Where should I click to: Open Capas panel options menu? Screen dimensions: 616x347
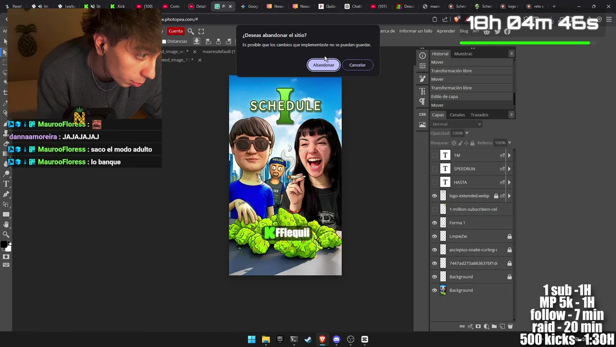pos(511,115)
